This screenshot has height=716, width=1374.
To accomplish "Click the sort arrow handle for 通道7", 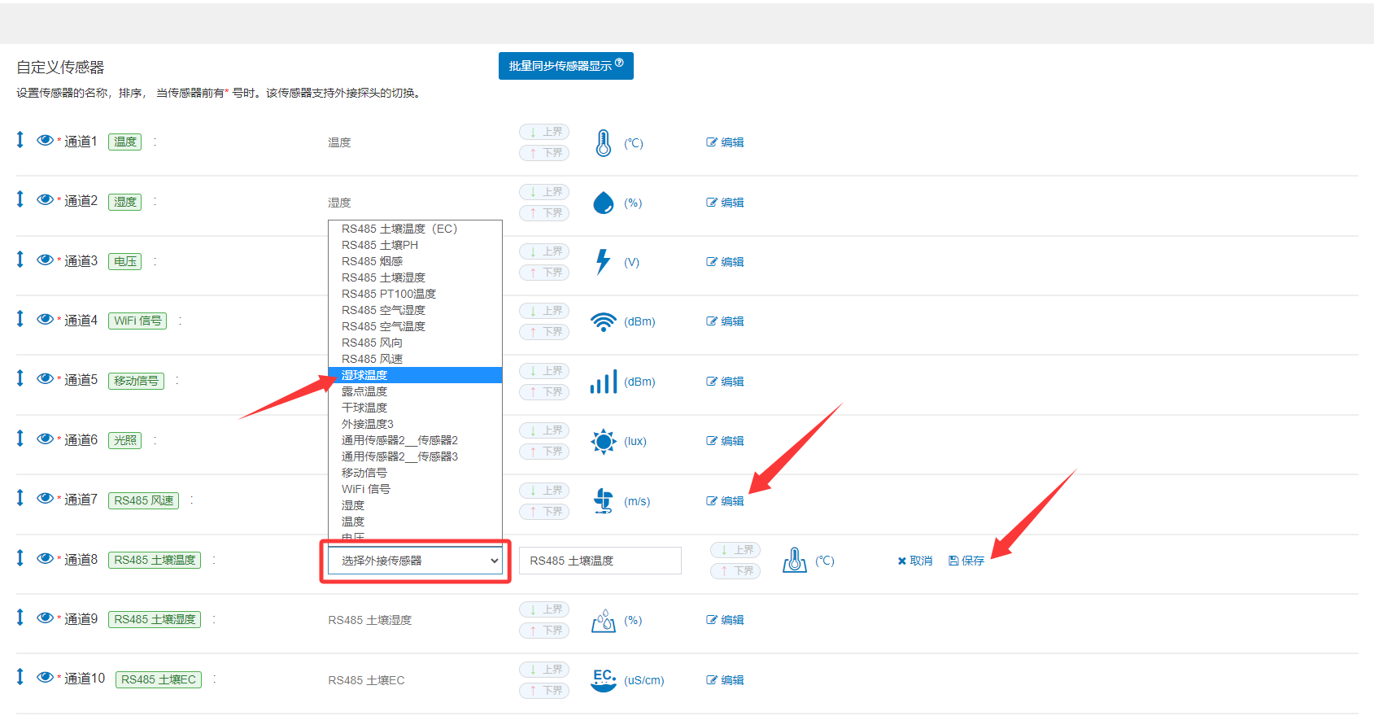I will coord(20,498).
